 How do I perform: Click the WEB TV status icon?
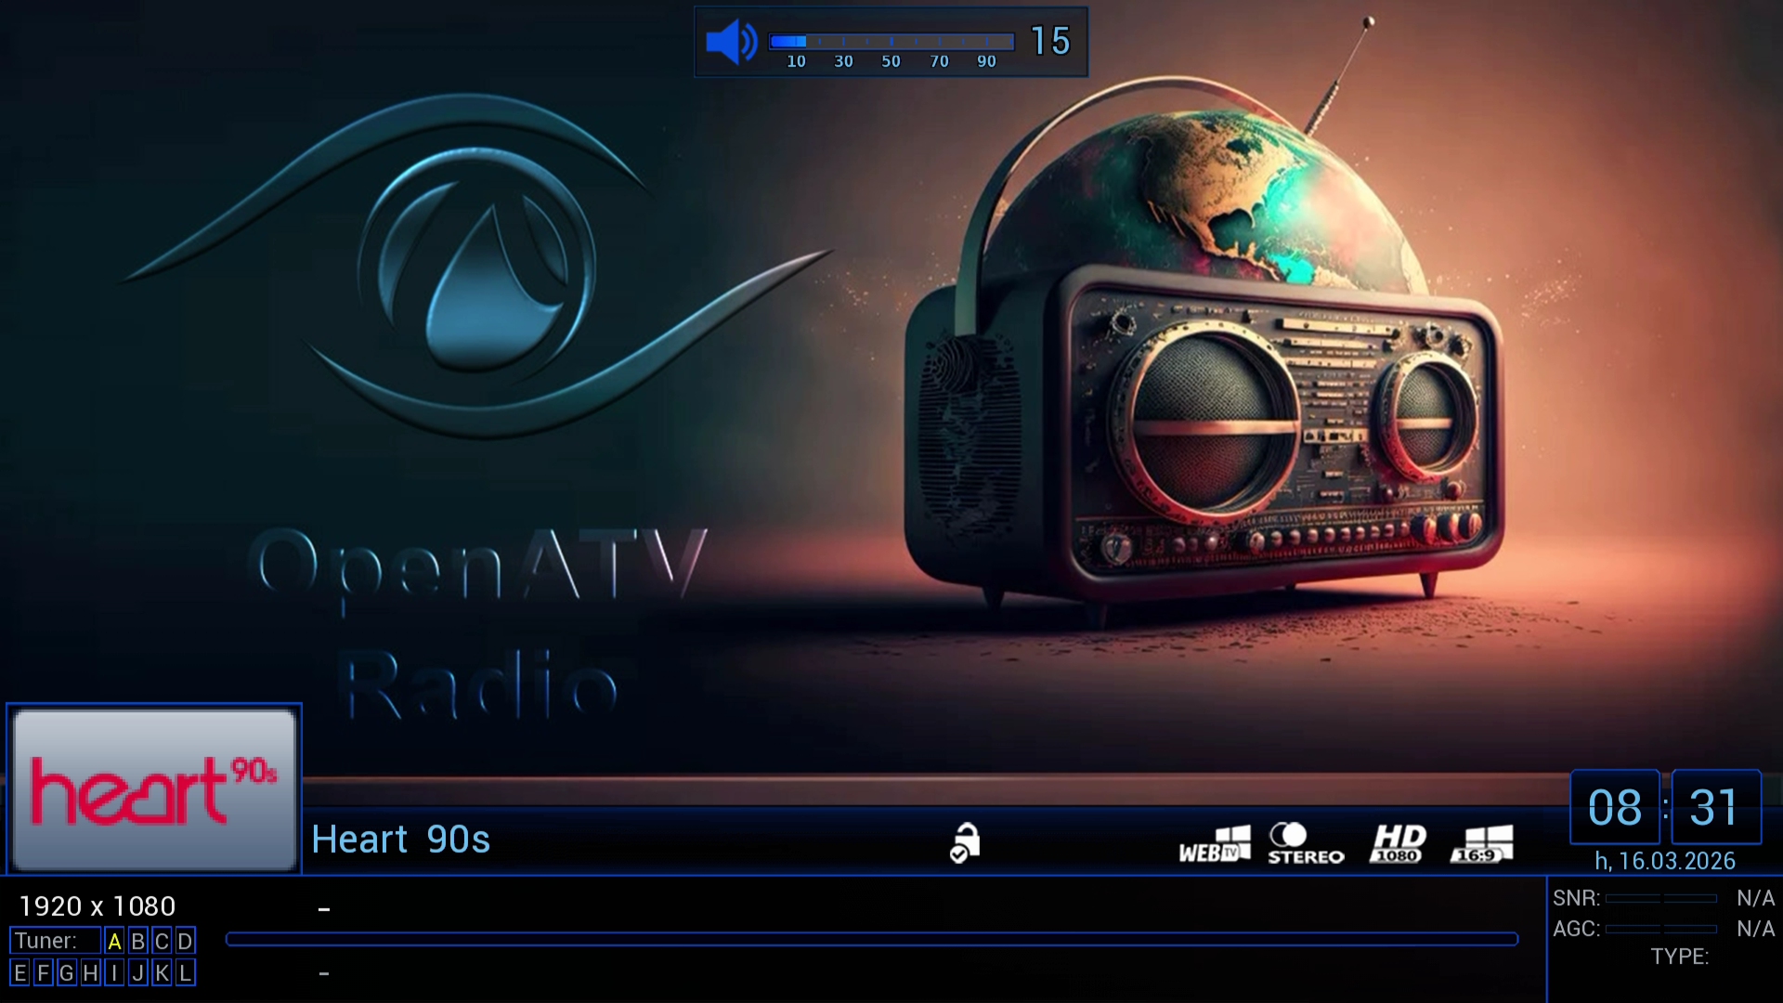click(1215, 844)
